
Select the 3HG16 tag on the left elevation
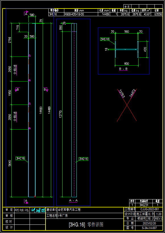tap(20, 158)
